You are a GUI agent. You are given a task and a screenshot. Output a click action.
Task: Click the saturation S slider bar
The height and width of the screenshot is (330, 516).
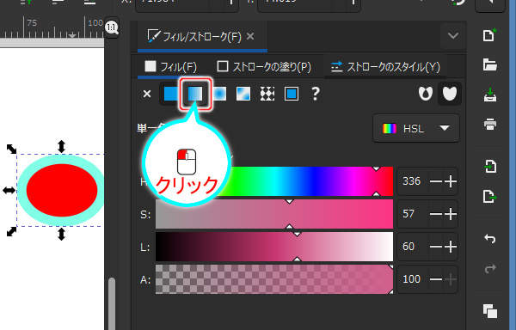click(x=274, y=214)
